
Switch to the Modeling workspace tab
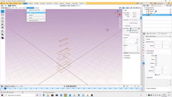[30, 4]
